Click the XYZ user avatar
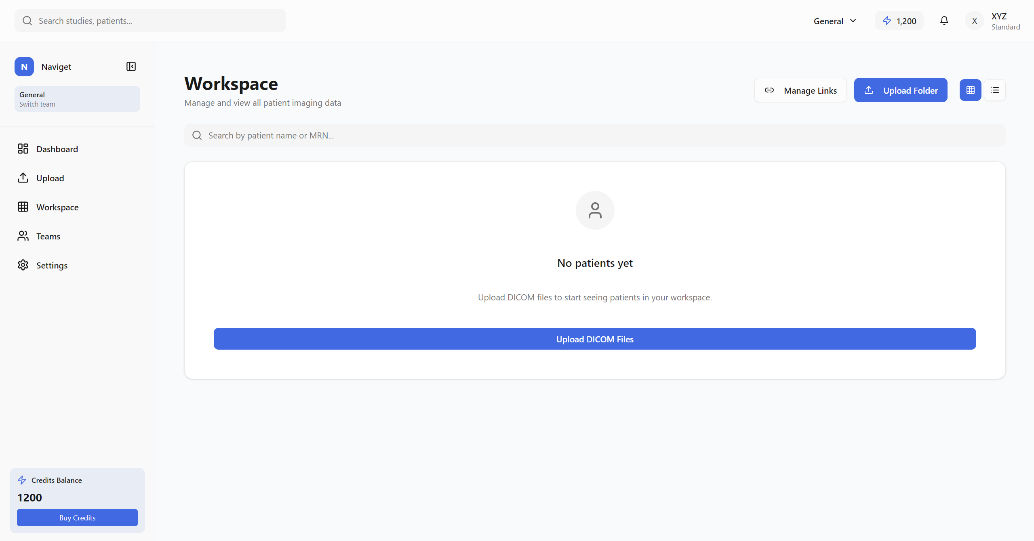1034x541 pixels. coord(974,21)
